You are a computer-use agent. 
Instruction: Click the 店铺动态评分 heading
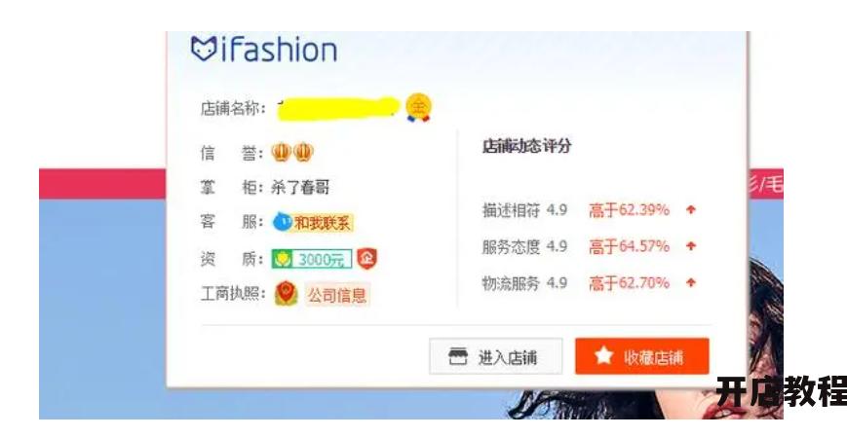[x=526, y=146]
